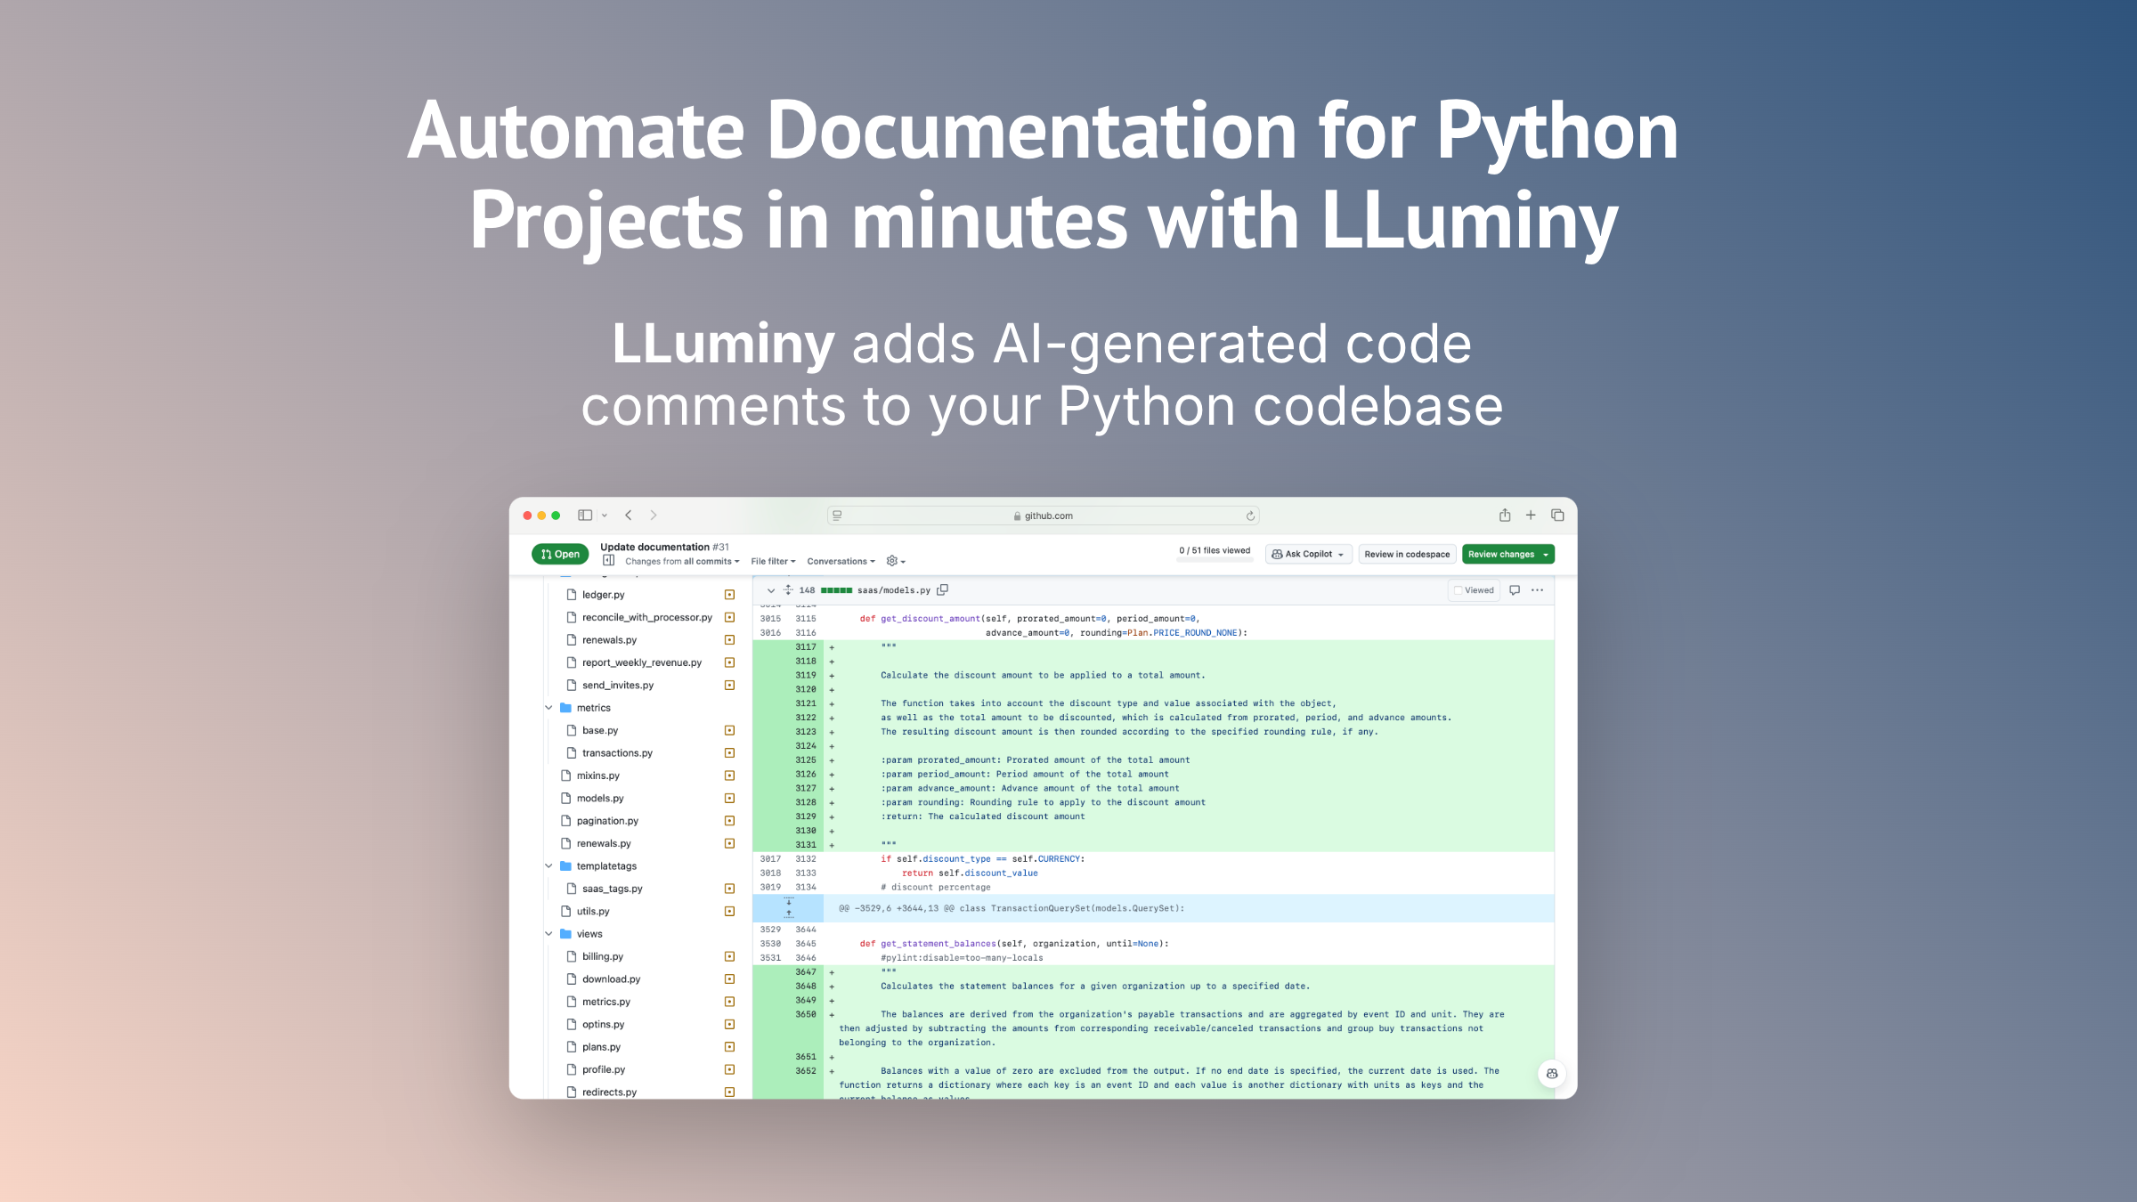Click the get_statement_balances function name

(x=938, y=944)
